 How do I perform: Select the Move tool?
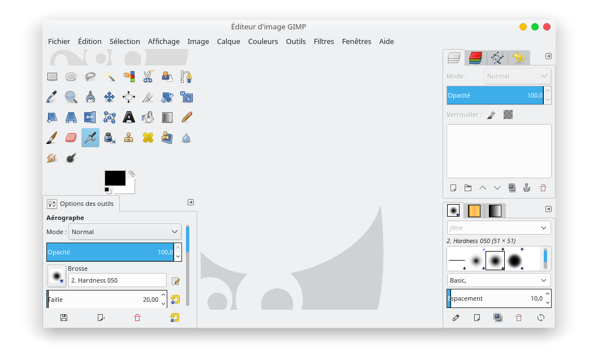click(x=109, y=97)
